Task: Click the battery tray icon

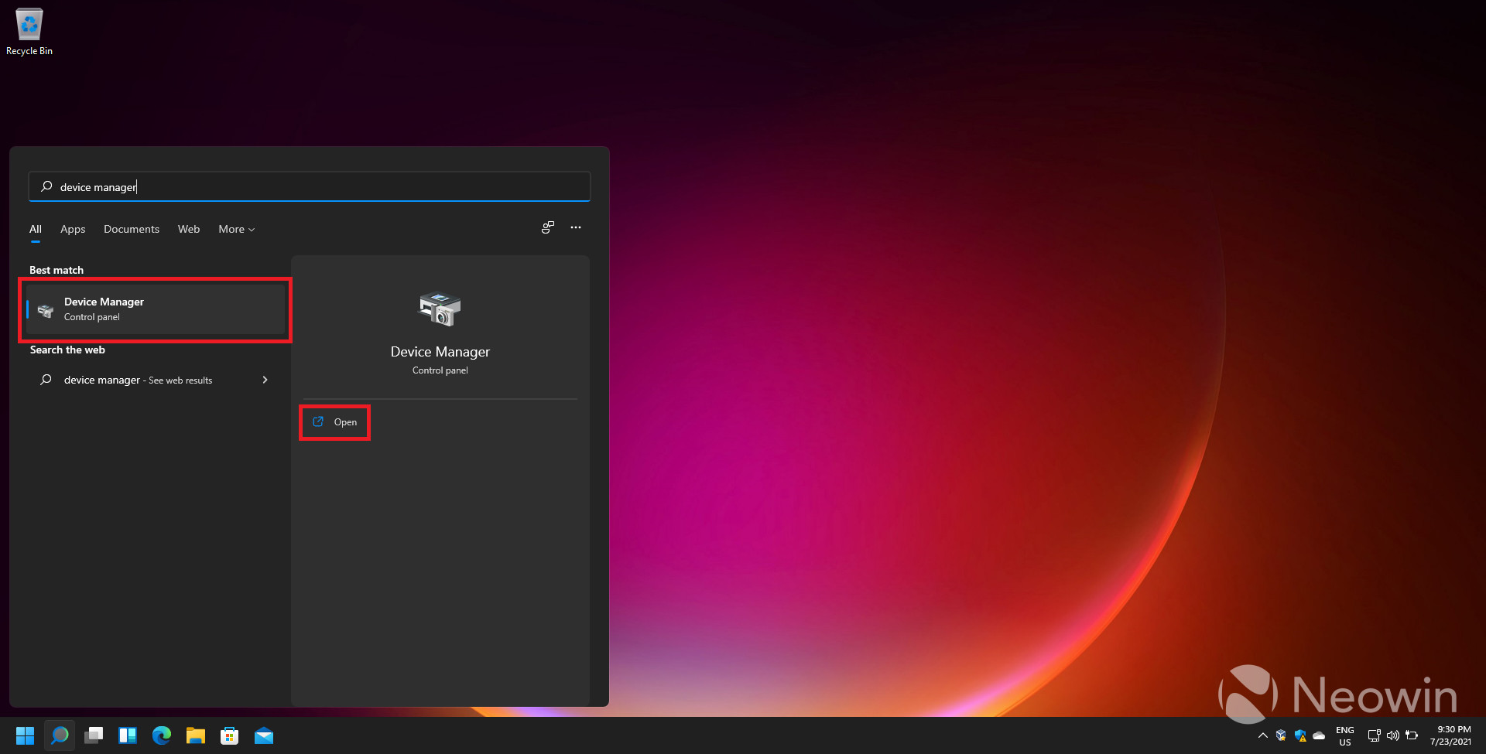Action: [x=1412, y=735]
